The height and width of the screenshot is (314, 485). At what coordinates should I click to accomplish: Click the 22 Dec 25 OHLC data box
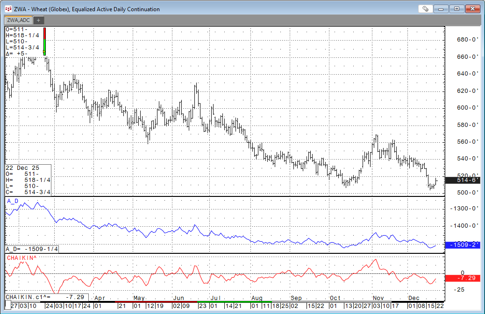[x=28, y=180]
